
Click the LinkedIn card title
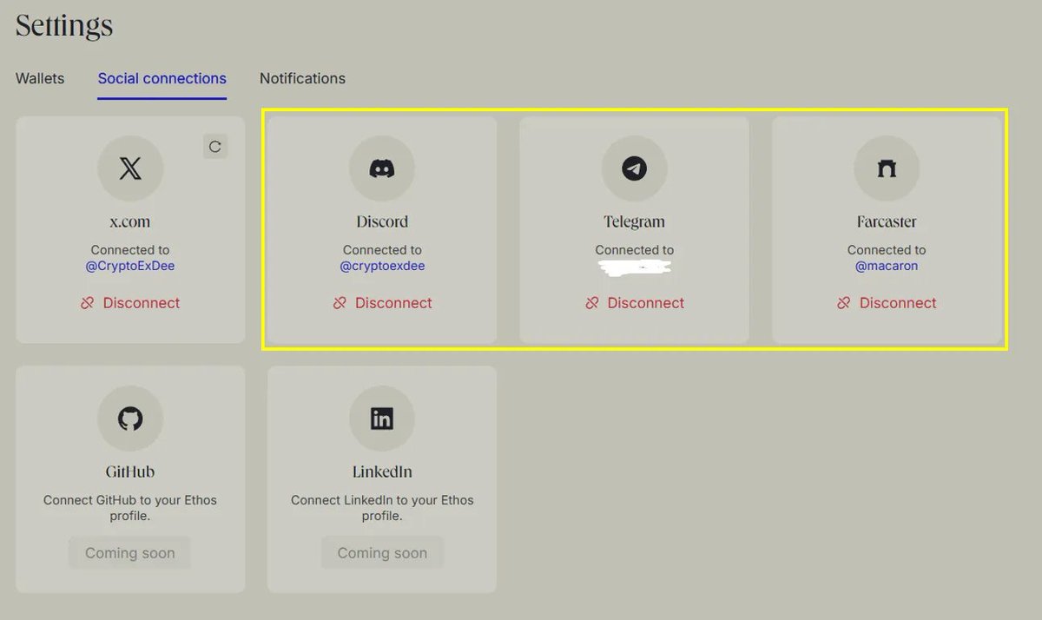point(382,472)
